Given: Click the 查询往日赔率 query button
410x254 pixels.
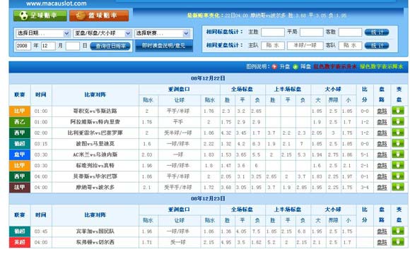Looking at the screenshot, I should [x=110, y=46].
